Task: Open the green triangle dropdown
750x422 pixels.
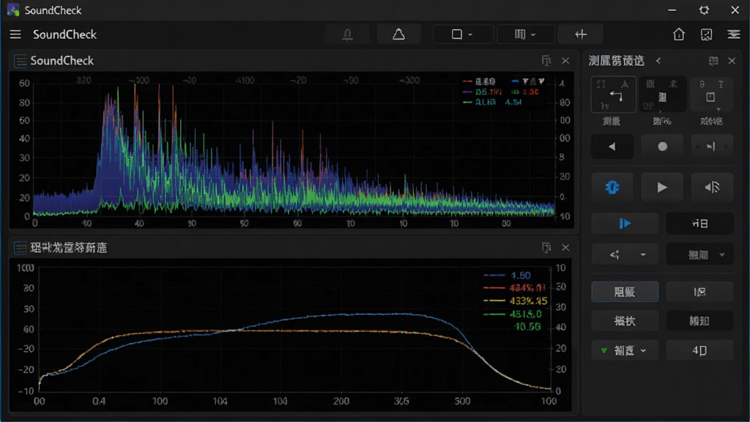Action: pyautogui.click(x=625, y=351)
